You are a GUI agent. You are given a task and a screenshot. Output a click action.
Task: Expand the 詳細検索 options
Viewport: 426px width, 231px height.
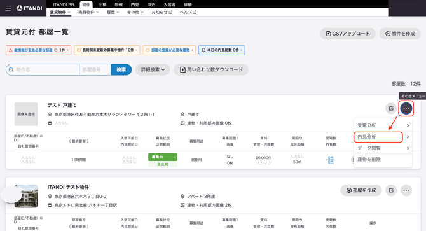(153, 70)
